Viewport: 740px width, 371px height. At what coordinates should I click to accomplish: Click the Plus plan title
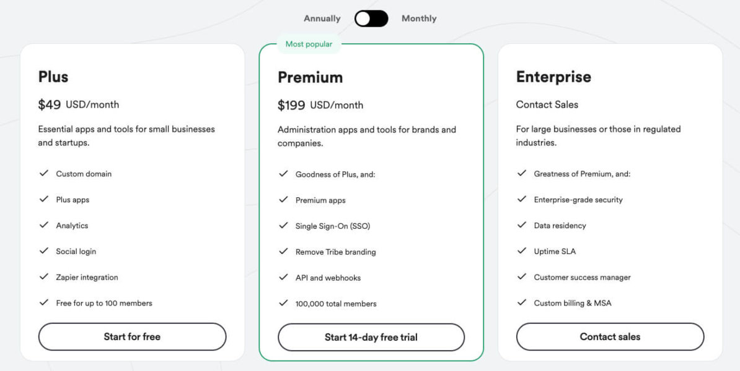click(53, 77)
